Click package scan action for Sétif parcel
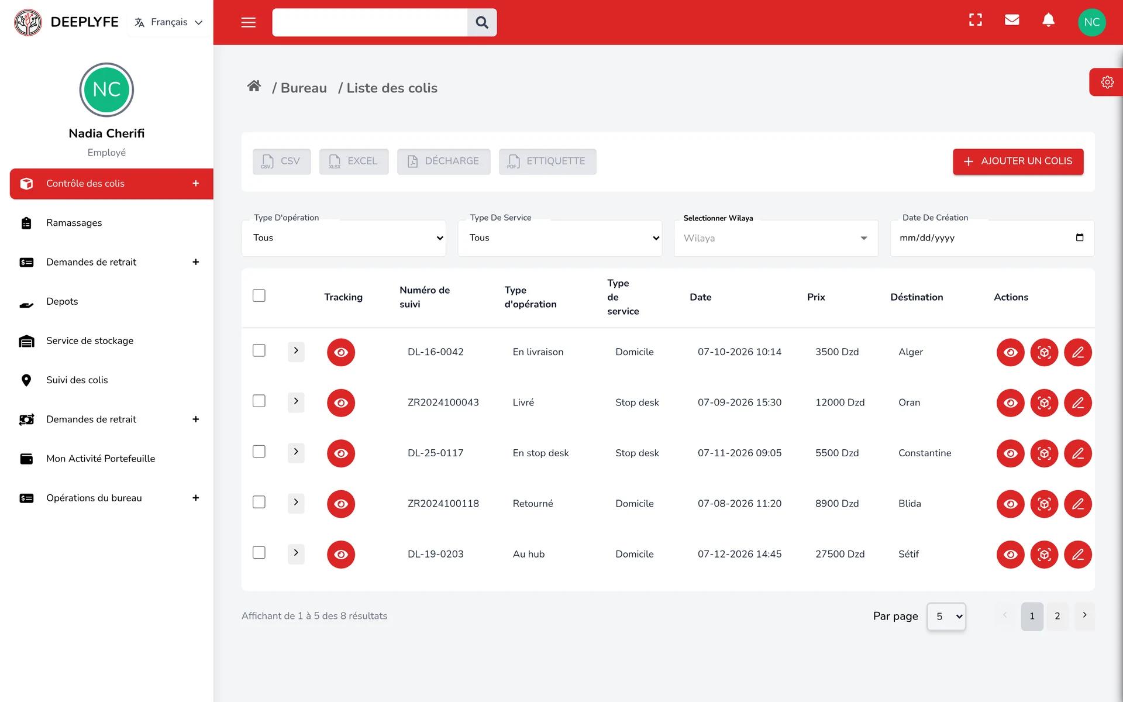 pyautogui.click(x=1044, y=555)
